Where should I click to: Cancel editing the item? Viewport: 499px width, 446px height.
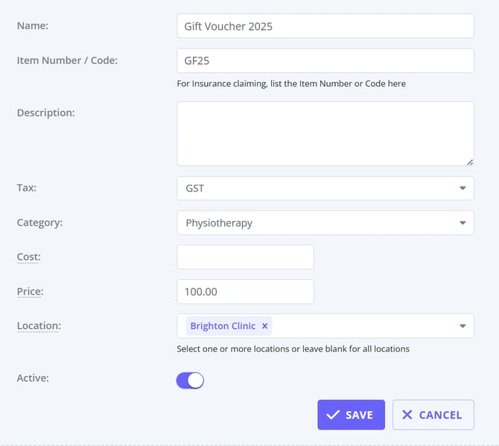(433, 415)
